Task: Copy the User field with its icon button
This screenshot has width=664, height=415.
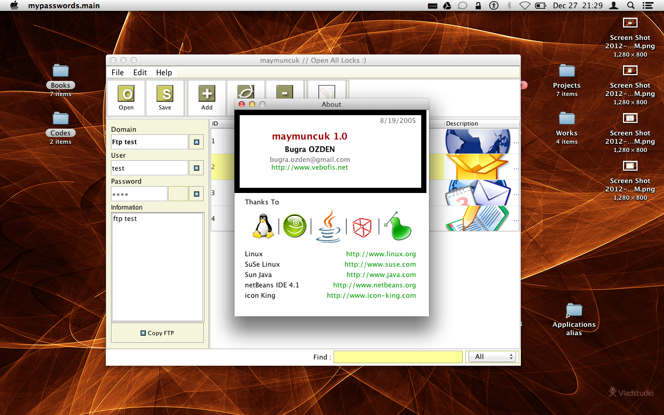Action: (x=196, y=168)
